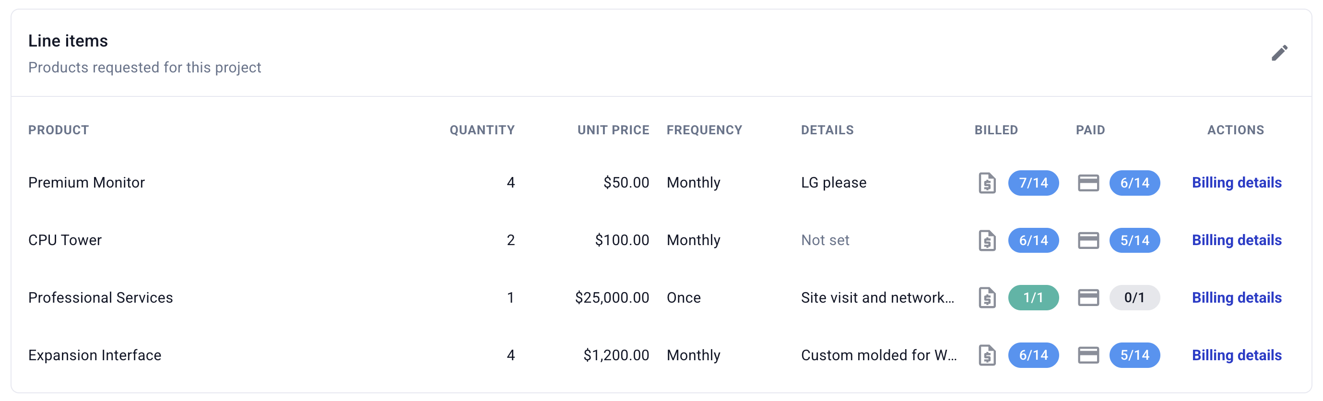1323x401 pixels.
Task: Click invoice icon in Professional Services row
Action: coord(987,298)
